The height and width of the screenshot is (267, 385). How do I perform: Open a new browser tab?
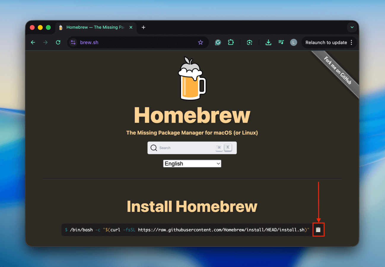[143, 27]
